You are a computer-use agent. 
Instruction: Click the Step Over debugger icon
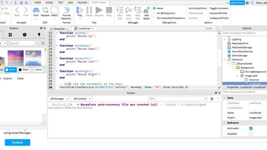click(129, 10)
